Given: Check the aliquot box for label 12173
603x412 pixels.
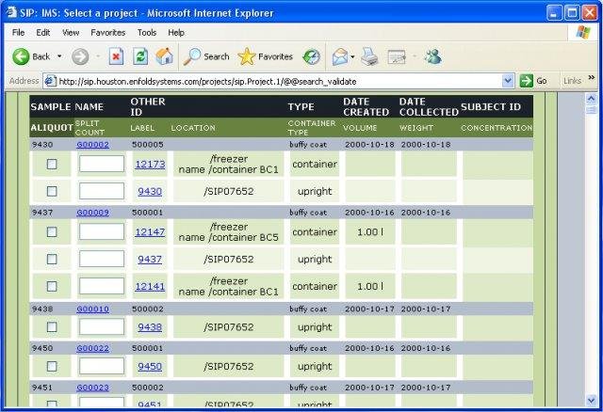Looking at the screenshot, I should pos(52,165).
